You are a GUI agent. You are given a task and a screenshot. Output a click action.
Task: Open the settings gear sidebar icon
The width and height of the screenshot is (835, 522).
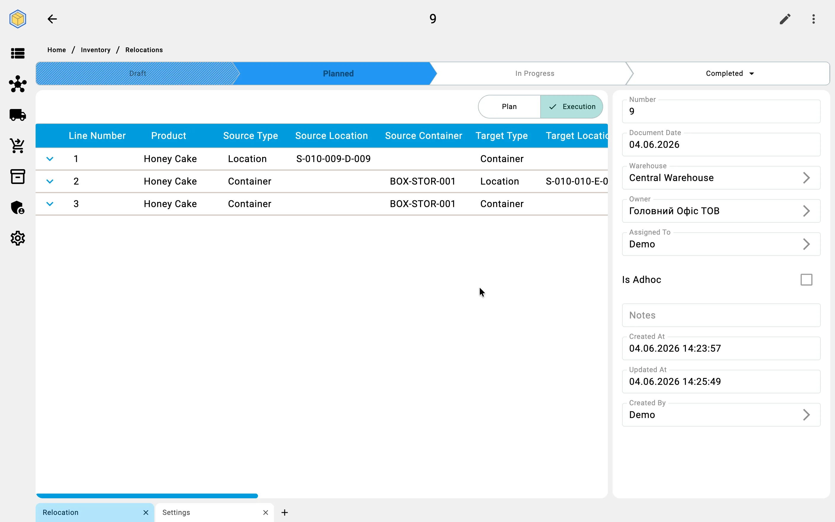[x=17, y=238]
